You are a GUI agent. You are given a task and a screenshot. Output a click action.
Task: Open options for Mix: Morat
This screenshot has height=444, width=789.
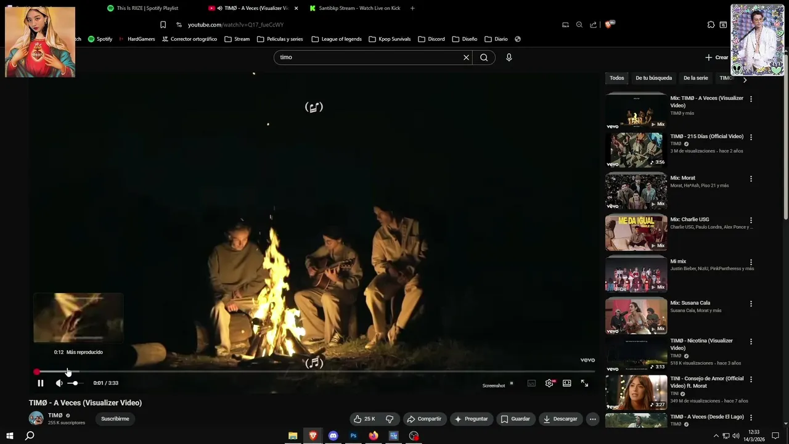(751, 179)
